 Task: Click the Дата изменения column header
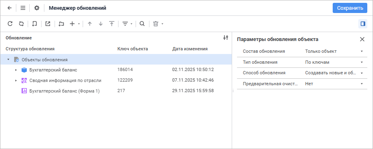(x=190, y=49)
